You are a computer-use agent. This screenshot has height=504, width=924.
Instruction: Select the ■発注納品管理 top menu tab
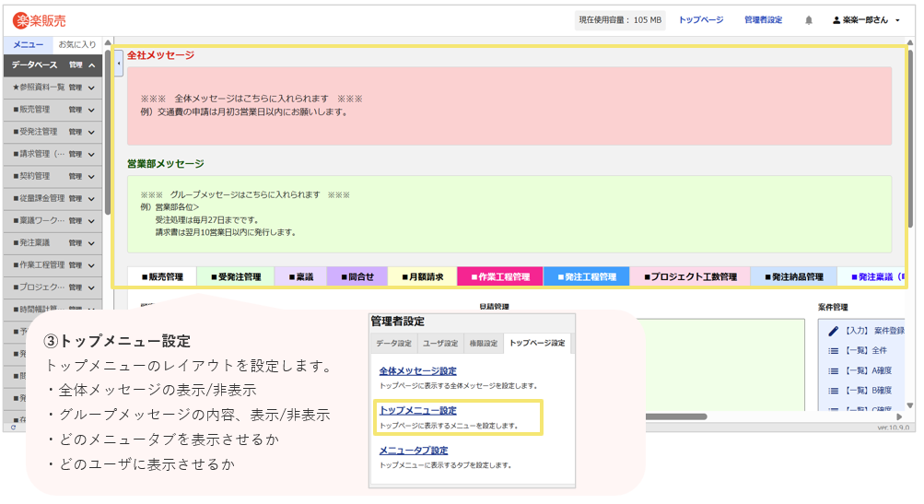[794, 276]
